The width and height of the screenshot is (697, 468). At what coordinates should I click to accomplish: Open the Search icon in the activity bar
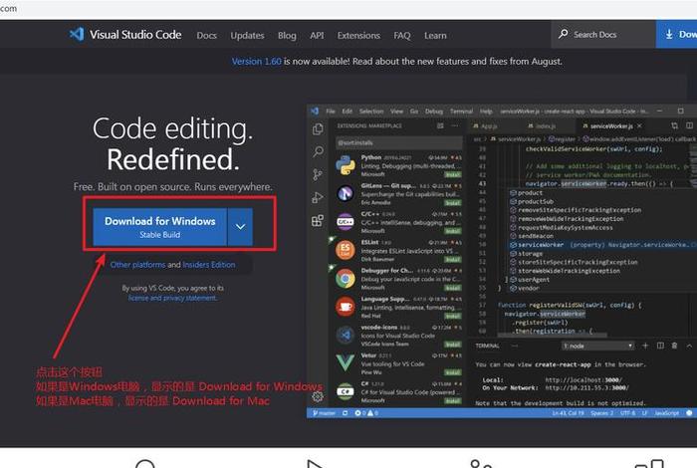pos(318,151)
